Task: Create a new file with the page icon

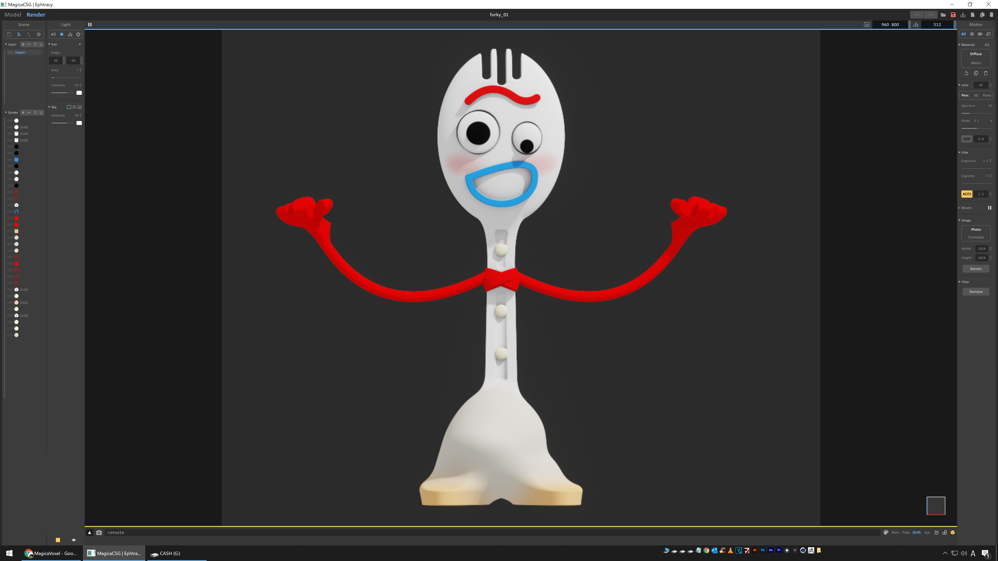Action: point(973,15)
